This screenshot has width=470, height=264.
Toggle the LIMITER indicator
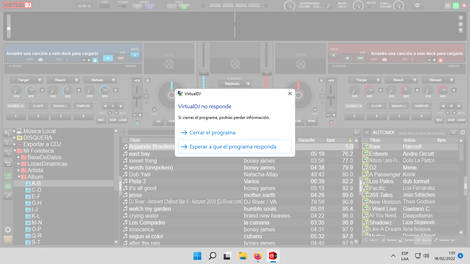pyautogui.click(x=370, y=6)
